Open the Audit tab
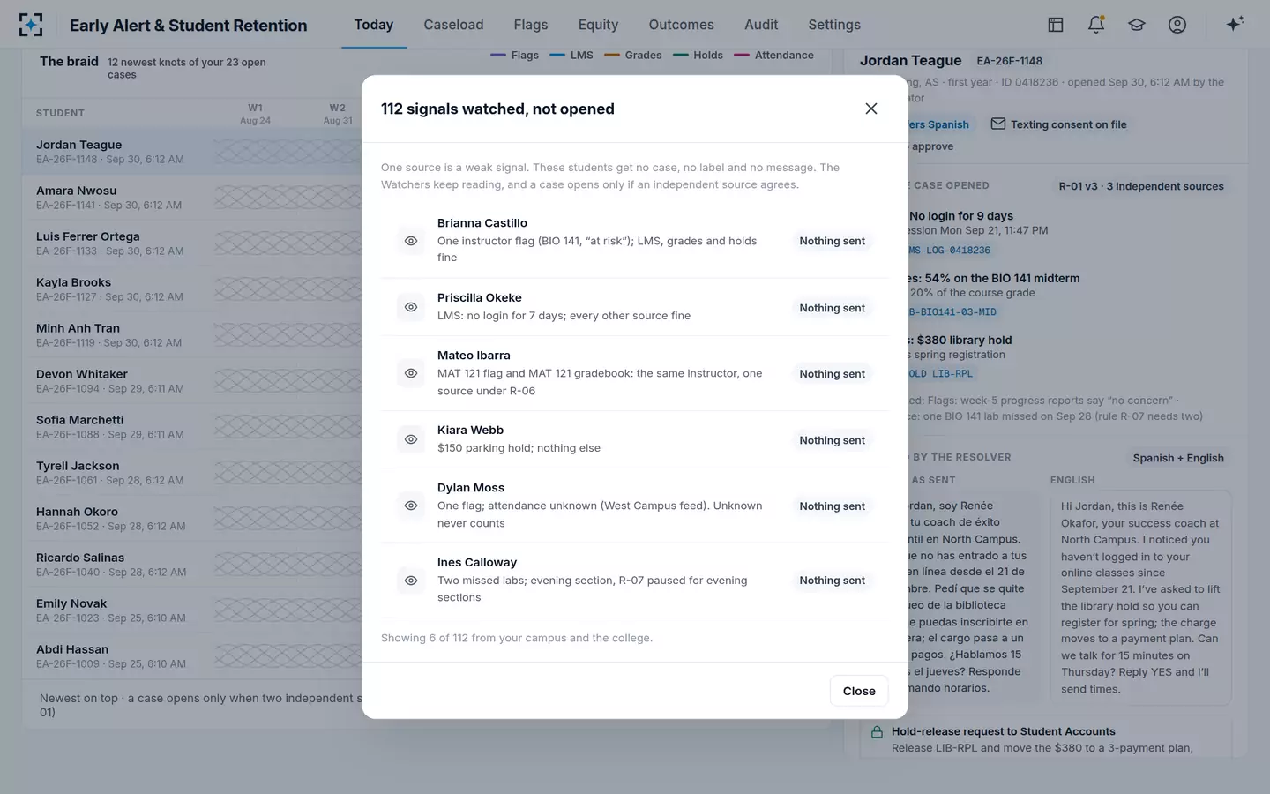 click(x=761, y=25)
